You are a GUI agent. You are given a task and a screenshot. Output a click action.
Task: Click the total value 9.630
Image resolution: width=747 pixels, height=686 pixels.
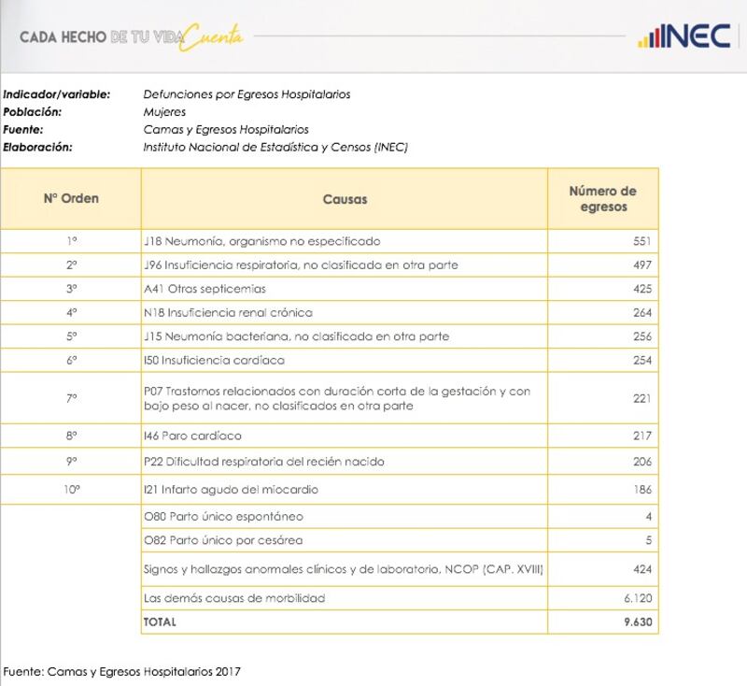(638, 622)
